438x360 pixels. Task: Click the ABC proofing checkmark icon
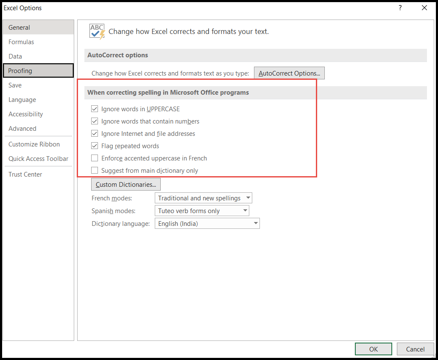97,31
